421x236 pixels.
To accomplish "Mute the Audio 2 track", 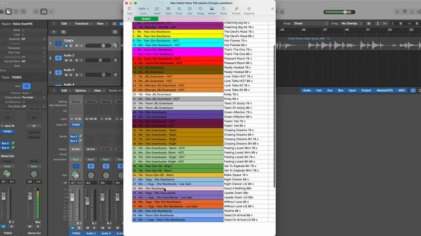I will pos(66,60).
